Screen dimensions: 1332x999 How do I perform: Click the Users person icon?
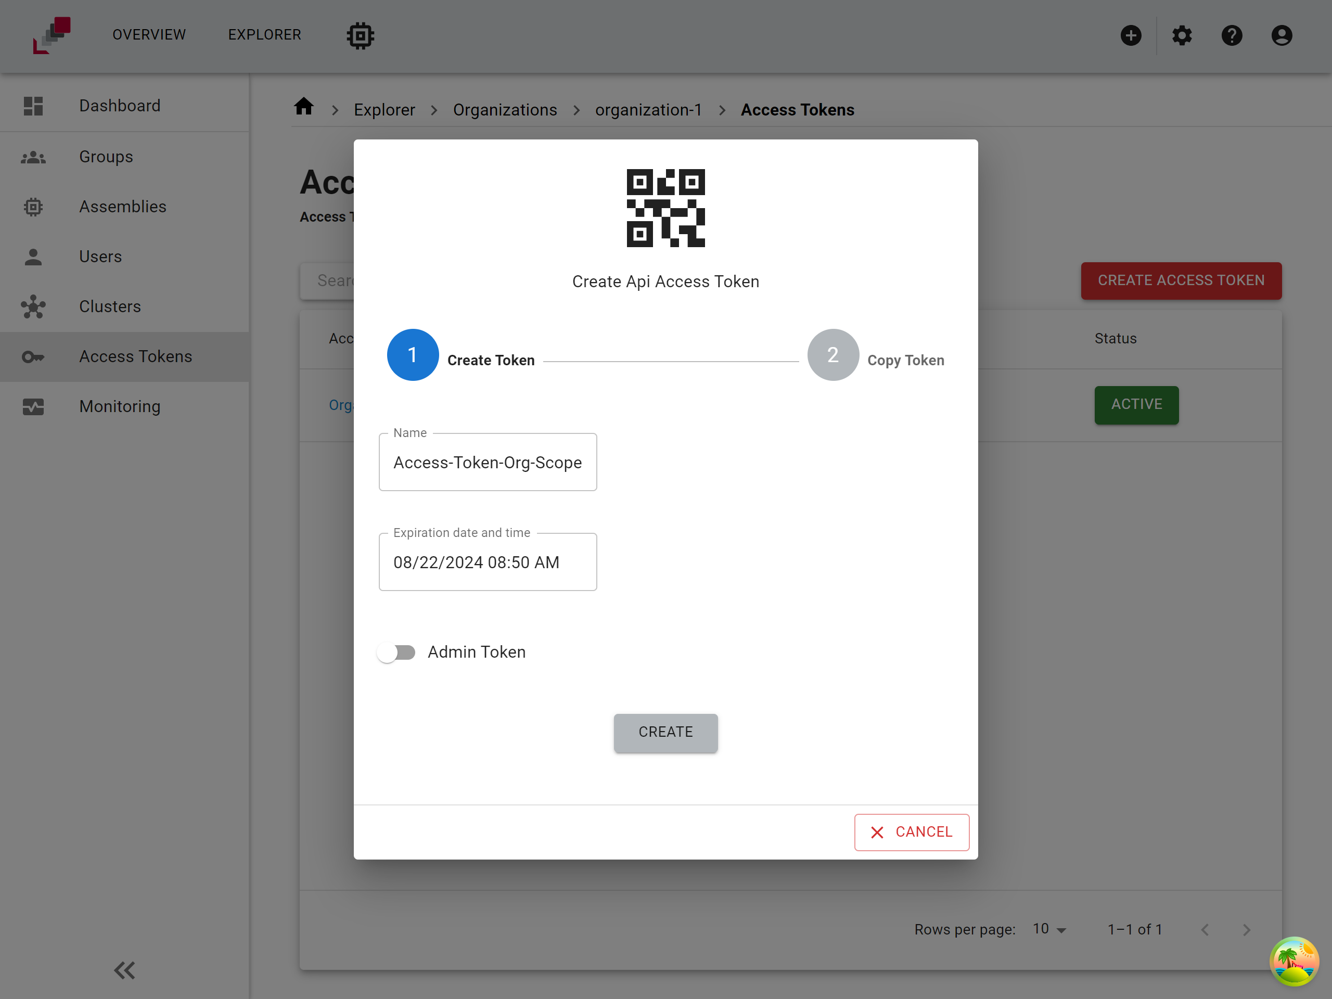click(x=33, y=257)
